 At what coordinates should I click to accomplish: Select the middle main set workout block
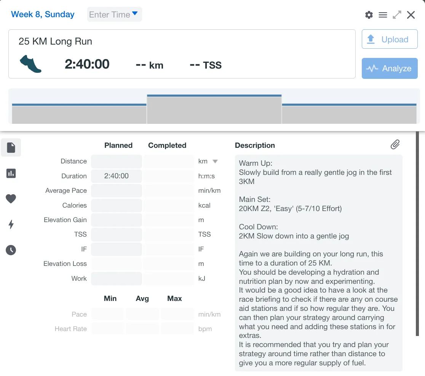214,110
